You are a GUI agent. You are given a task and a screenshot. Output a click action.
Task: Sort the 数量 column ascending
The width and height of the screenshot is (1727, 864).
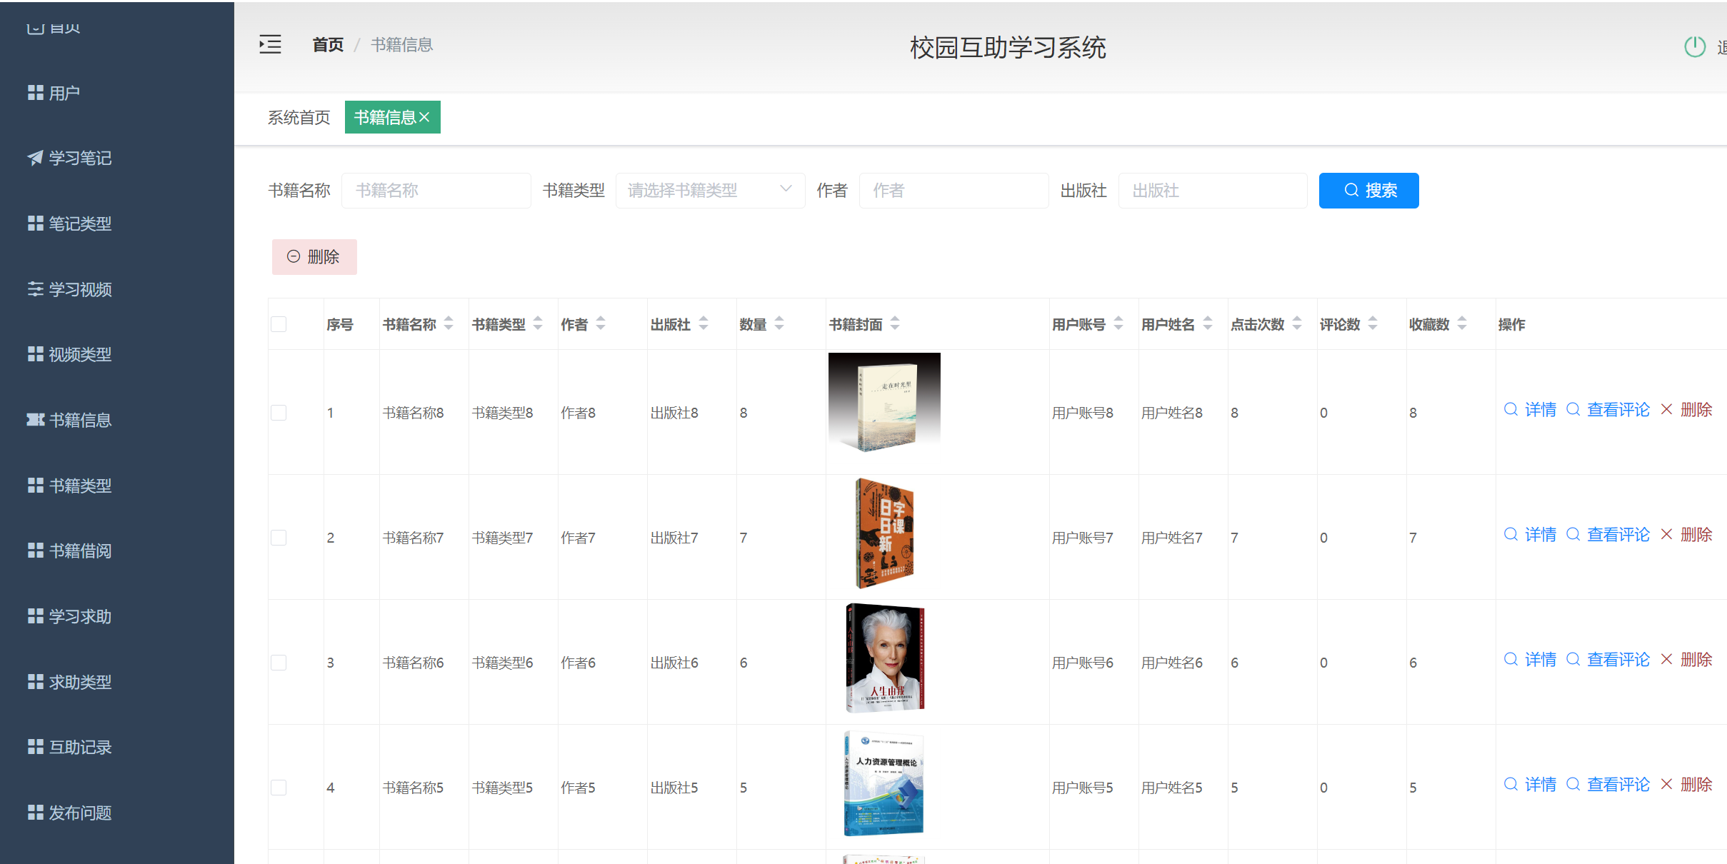coord(779,319)
